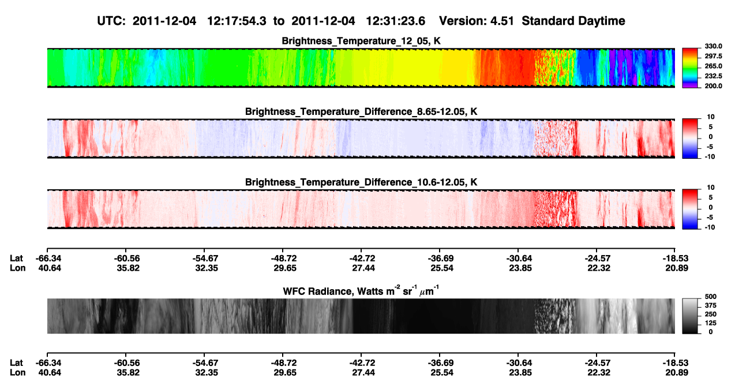Open the 10.6-12.05 difference image strip

pos(361,209)
